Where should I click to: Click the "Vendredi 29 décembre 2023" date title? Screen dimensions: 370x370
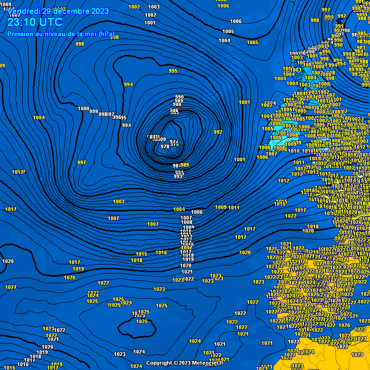[x=58, y=12]
